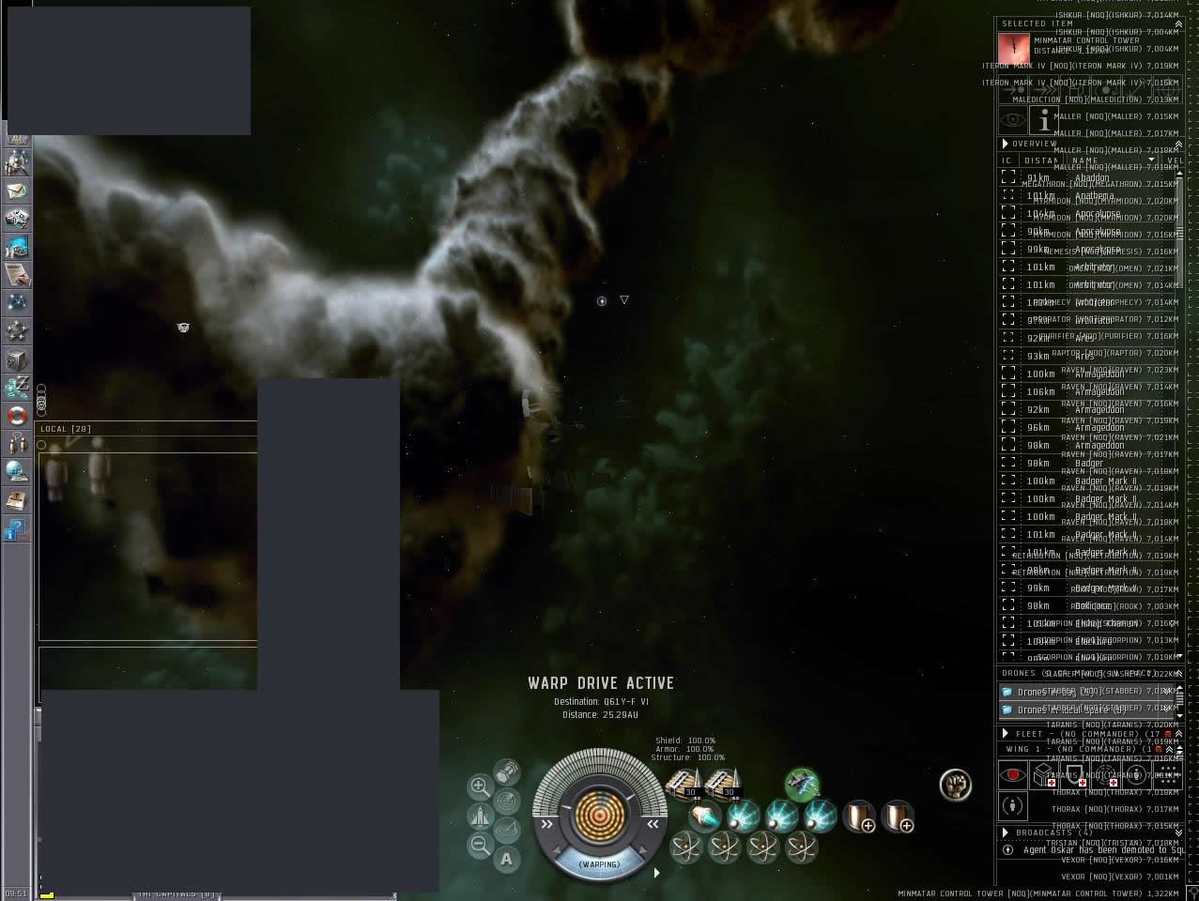
Task: Open the scanner radar icon on HUD
Action: [507, 801]
